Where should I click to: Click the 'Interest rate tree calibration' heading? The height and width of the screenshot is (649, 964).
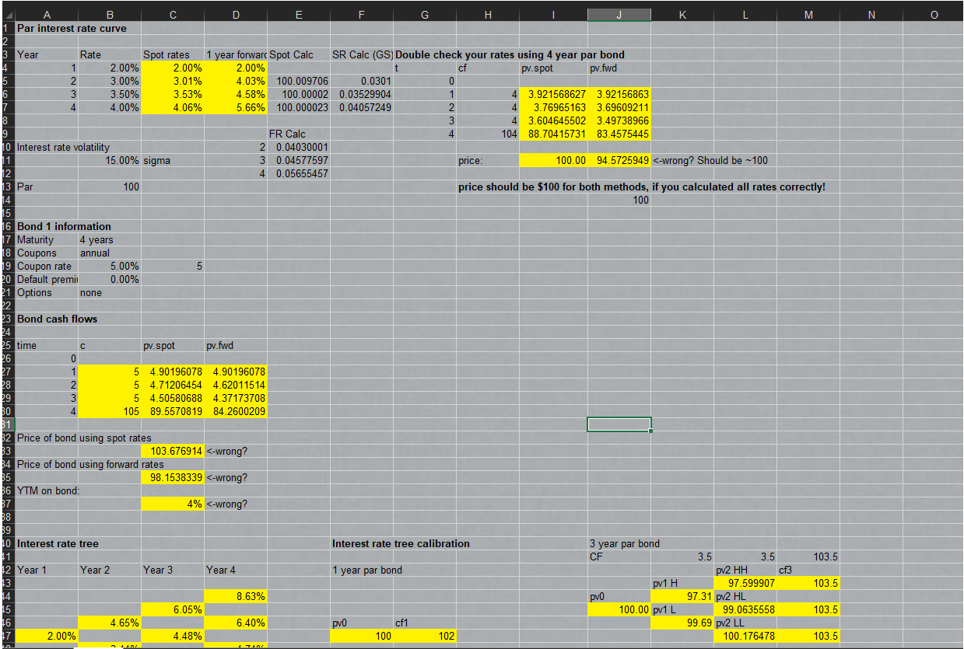point(401,543)
